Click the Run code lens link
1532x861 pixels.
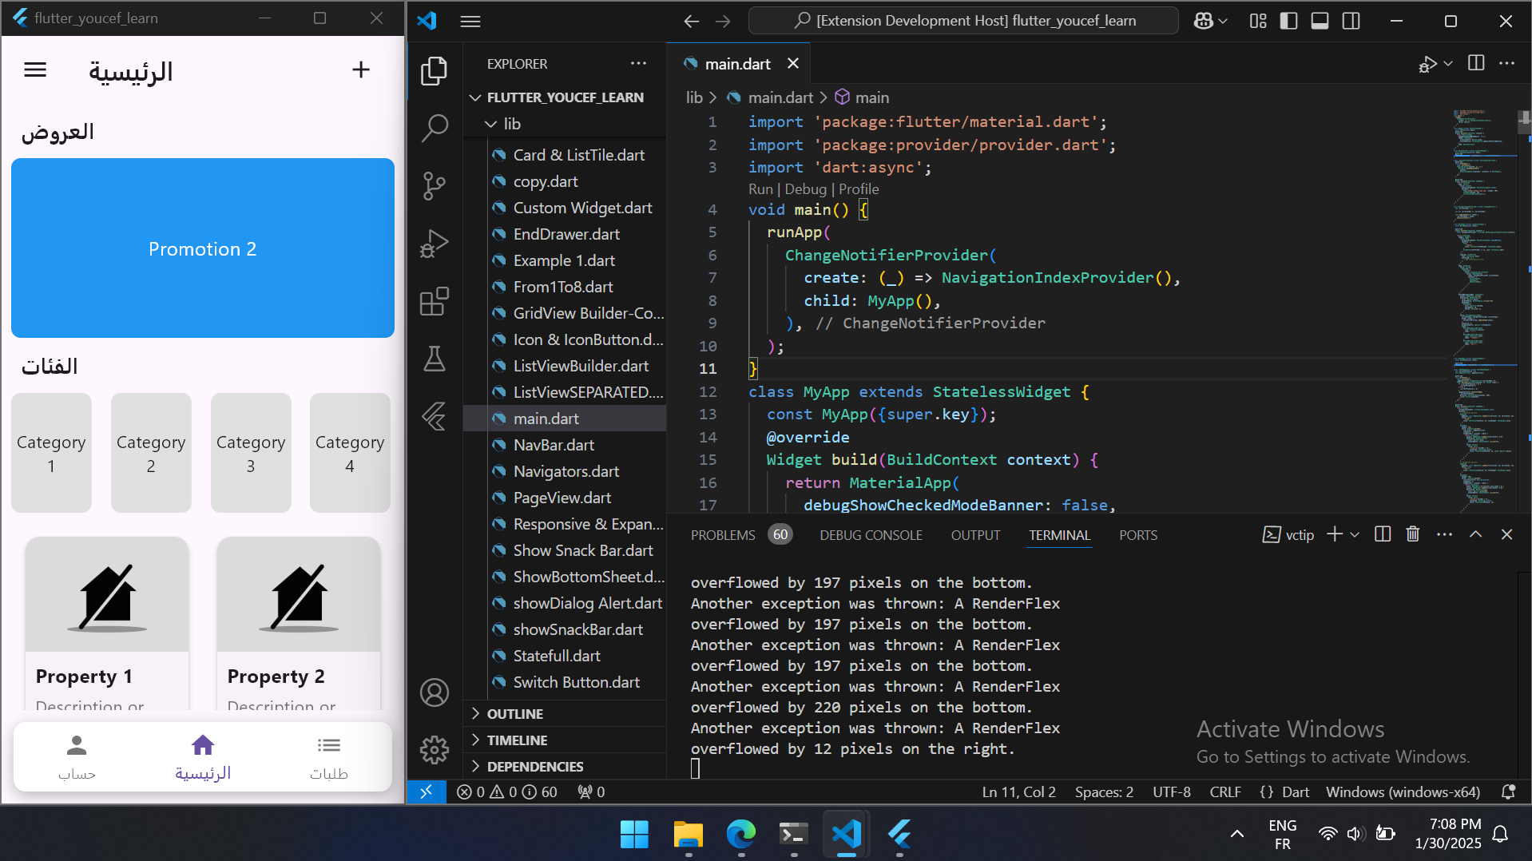[760, 189]
